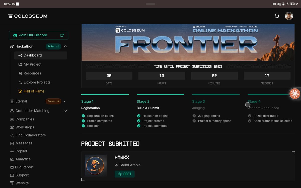The image size is (301, 188).
Task: Click the My Project folder icon
Action: 20,64
